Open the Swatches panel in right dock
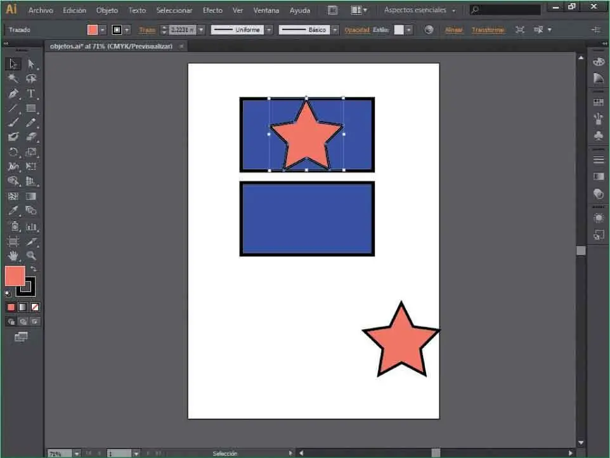The height and width of the screenshot is (458, 610). [599, 102]
